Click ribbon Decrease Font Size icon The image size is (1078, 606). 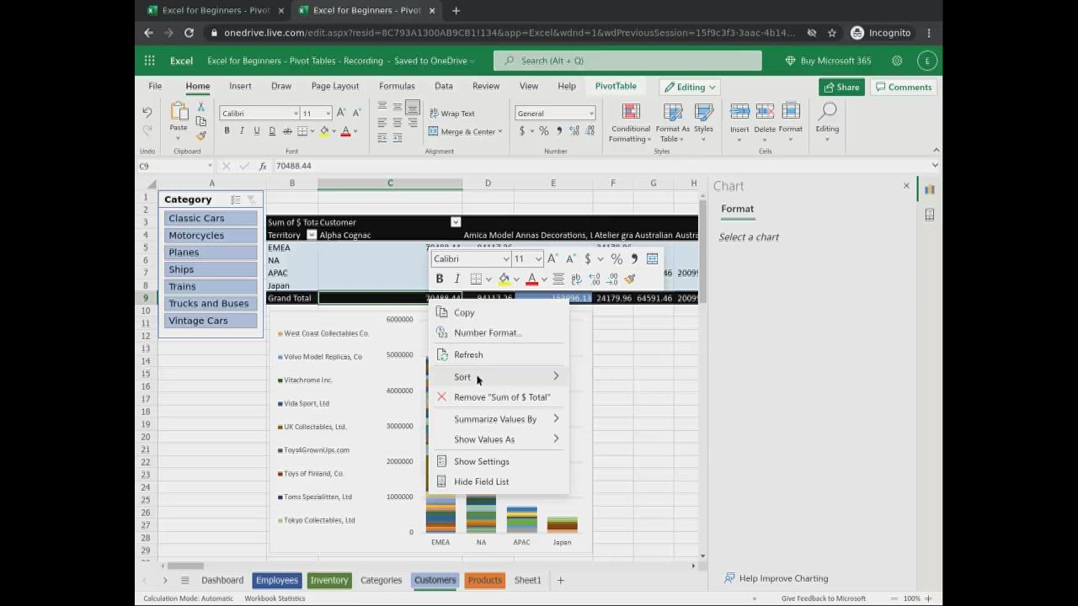[x=356, y=113]
